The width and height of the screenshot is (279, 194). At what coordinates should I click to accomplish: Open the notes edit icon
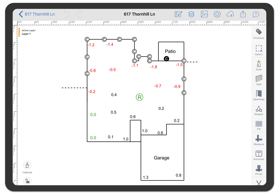point(178,14)
